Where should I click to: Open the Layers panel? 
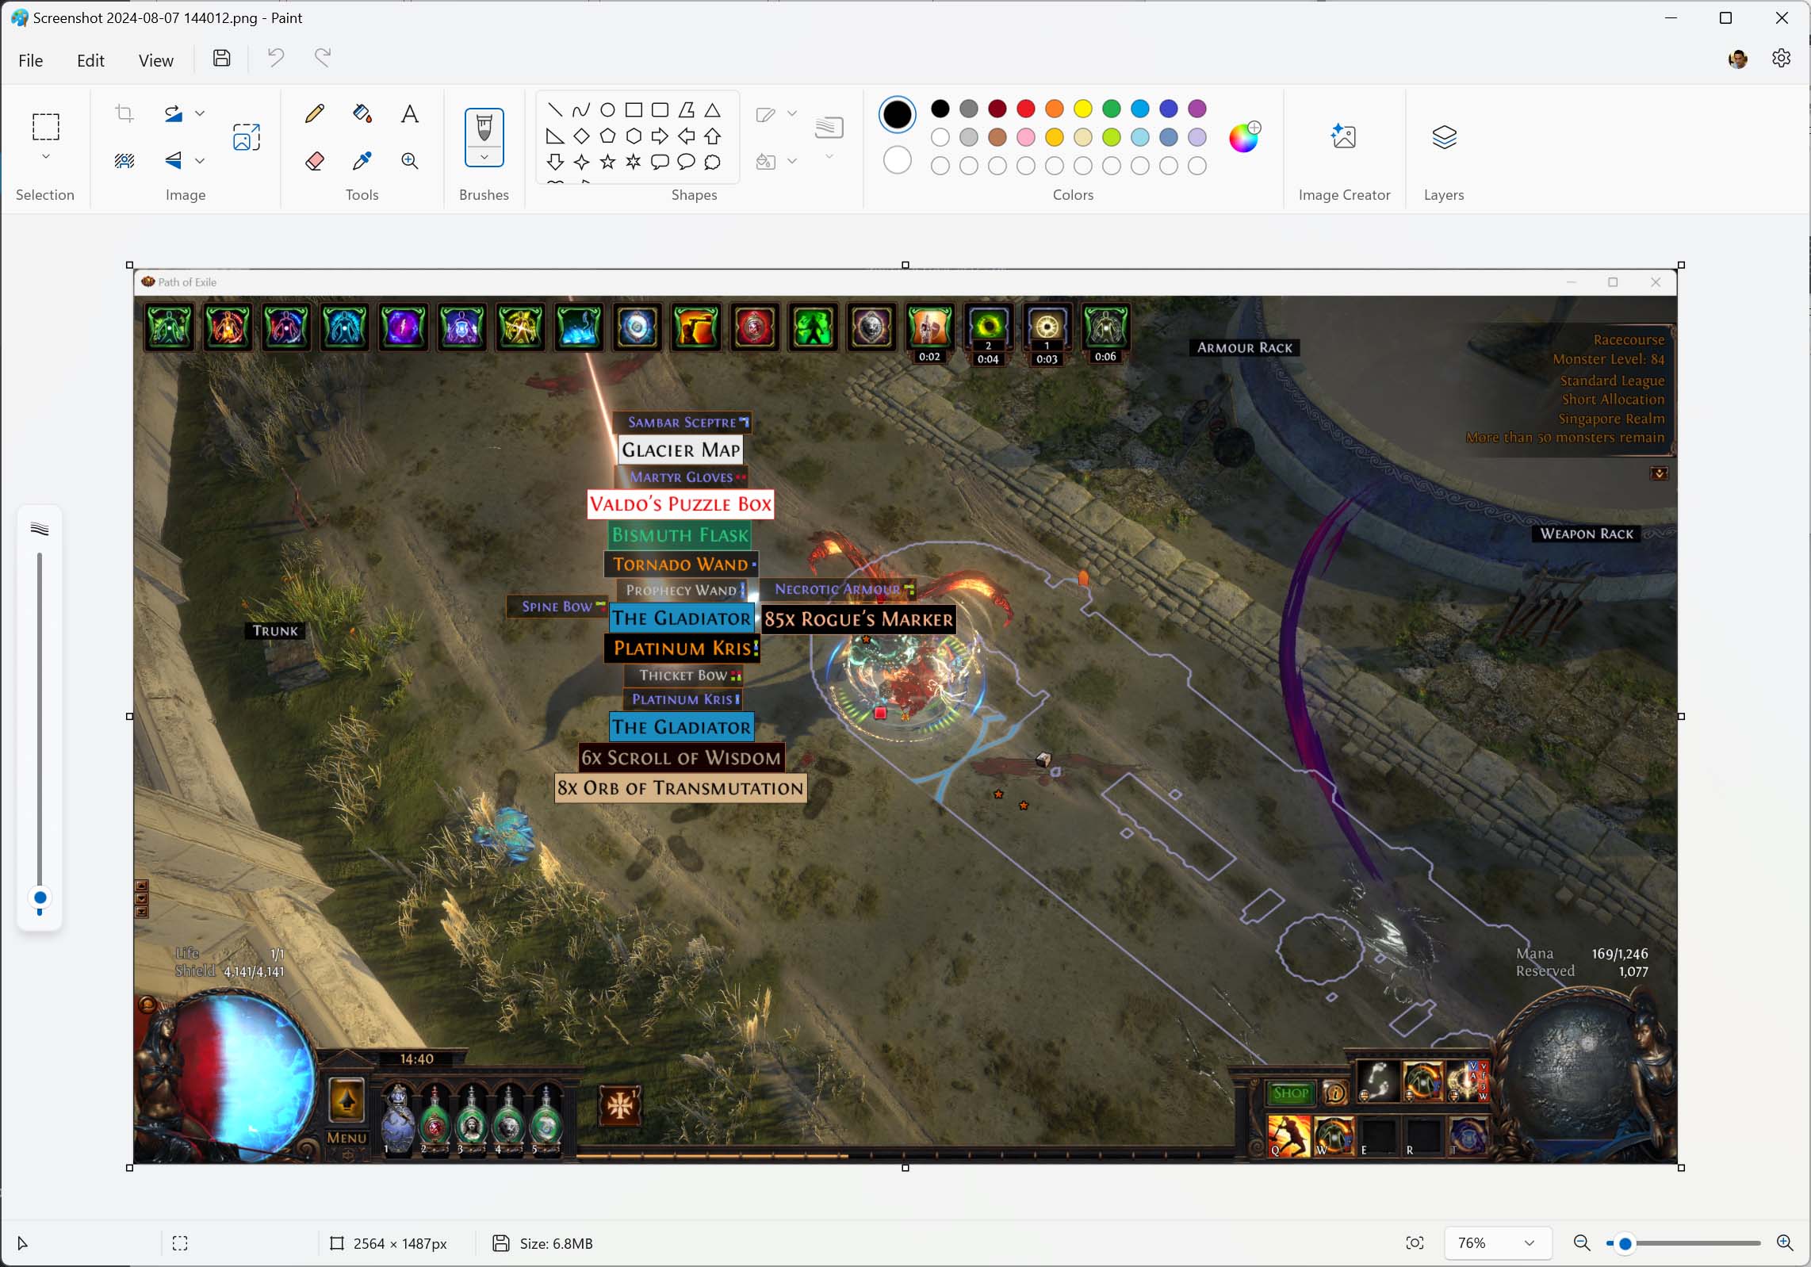point(1444,137)
